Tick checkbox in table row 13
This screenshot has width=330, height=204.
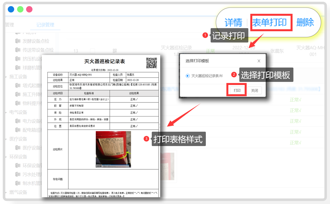pyautogui.click(x=92, y=51)
